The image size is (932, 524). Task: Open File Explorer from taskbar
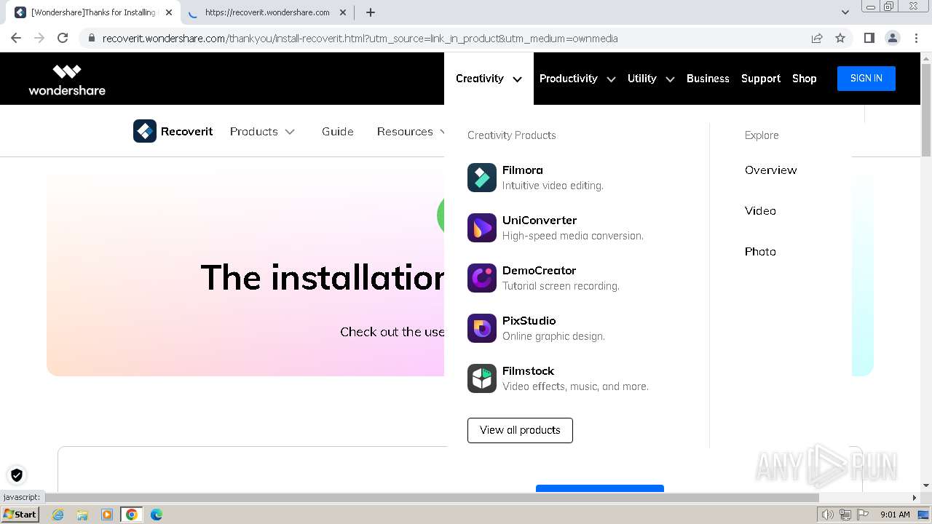pos(82,515)
